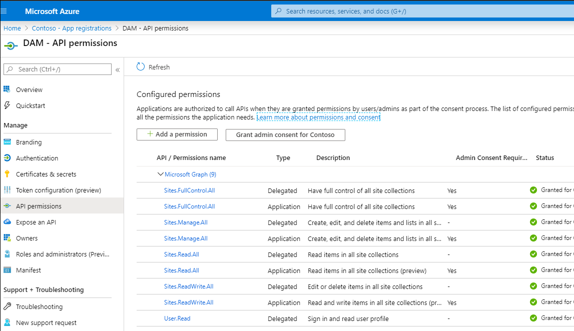Click the Quickstart lightning icon

(x=7, y=105)
